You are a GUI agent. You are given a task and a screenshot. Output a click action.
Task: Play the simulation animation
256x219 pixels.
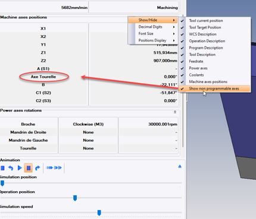[x=20, y=168]
